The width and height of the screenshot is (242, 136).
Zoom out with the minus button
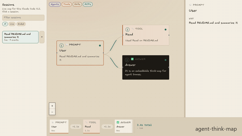tap(52, 112)
